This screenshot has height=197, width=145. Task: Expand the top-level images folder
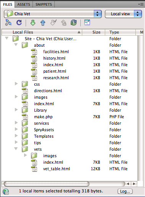click(x=16, y=97)
